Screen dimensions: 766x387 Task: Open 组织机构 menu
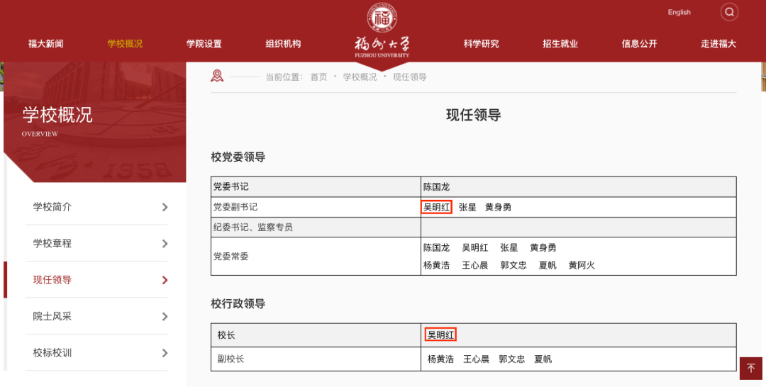click(x=283, y=43)
